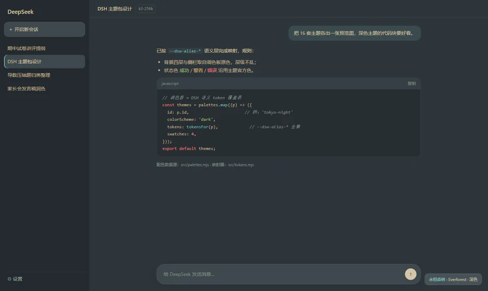This screenshot has width=488, height=291.
Task: Click the 永恒森林 Everforest theme switcher
Action: point(453,279)
